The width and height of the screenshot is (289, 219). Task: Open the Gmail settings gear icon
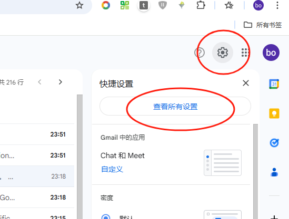(223, 53)
